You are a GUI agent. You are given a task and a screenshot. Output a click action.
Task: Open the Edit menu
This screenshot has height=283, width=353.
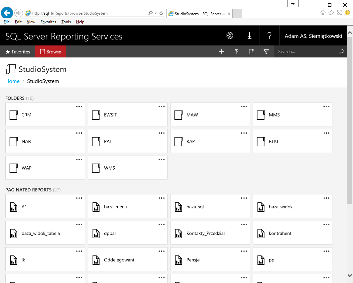tap(18, 22)
